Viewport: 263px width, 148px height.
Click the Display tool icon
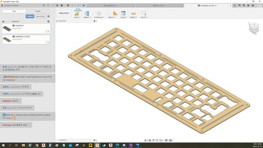115,14
